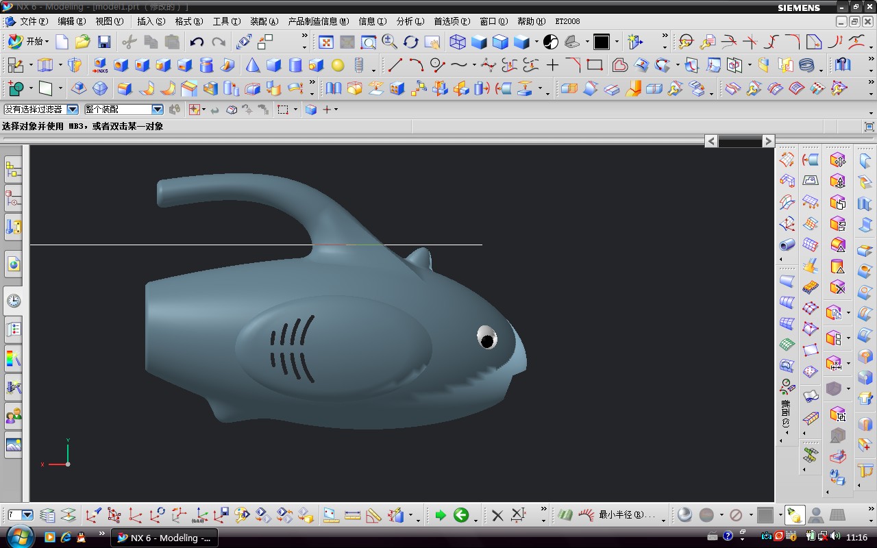
Task: Toggle the shaded/wireframe half-circle display icon
Action: coord(551,42)
